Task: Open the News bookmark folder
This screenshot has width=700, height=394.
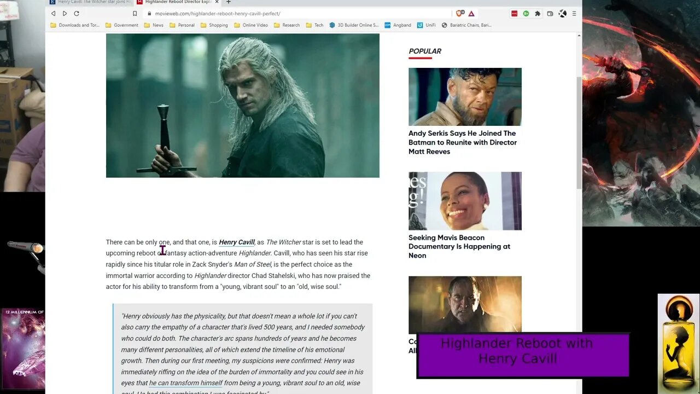Action: click(154, 25)
